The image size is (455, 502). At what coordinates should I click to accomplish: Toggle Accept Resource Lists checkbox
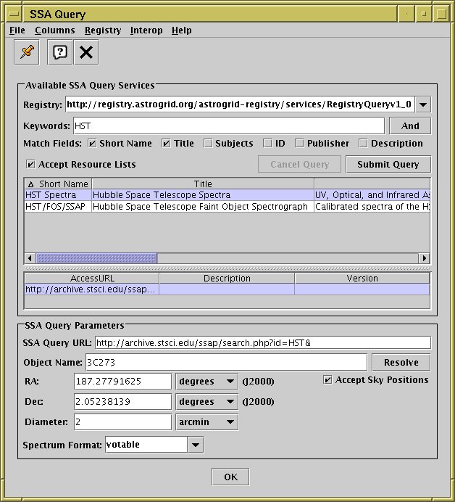pyautogui.click(x=30, y=164)
